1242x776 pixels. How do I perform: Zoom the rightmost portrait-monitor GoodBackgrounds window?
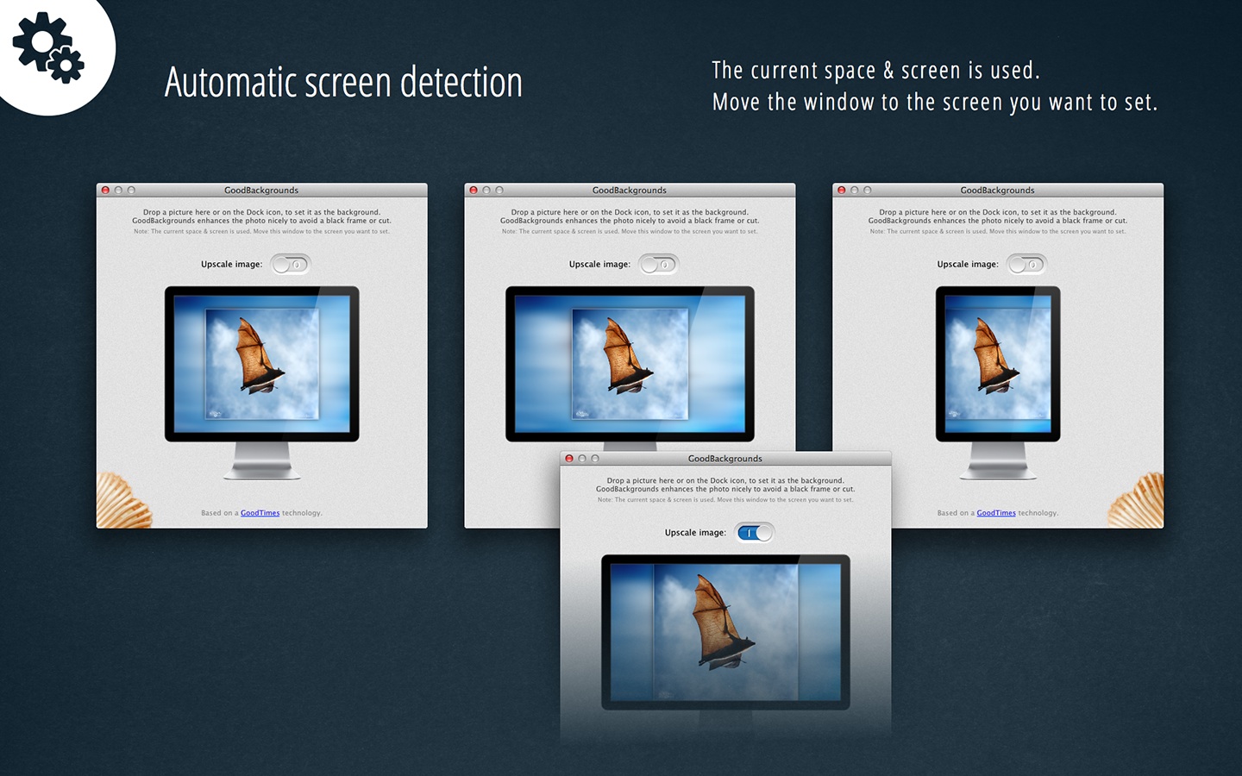(x=868, y=191)
